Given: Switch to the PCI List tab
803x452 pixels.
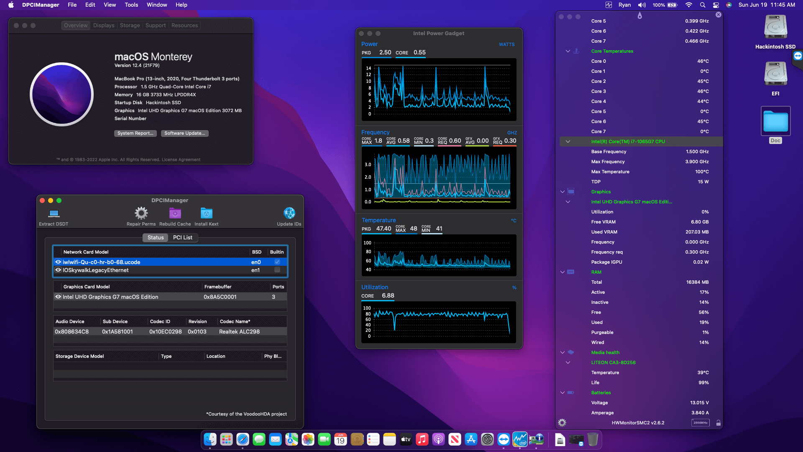Looking at the screenshot, I should tap(183, 238).
